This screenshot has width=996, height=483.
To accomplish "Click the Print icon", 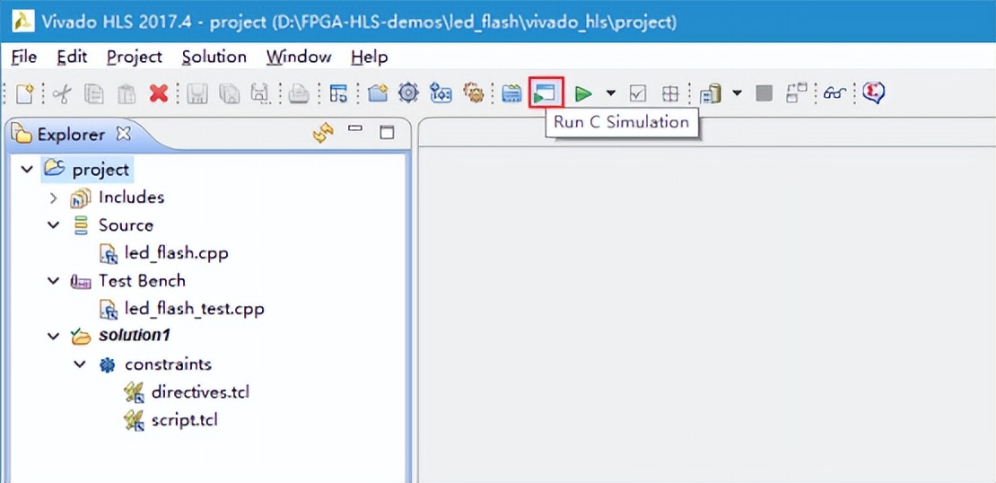I will 298,94.
